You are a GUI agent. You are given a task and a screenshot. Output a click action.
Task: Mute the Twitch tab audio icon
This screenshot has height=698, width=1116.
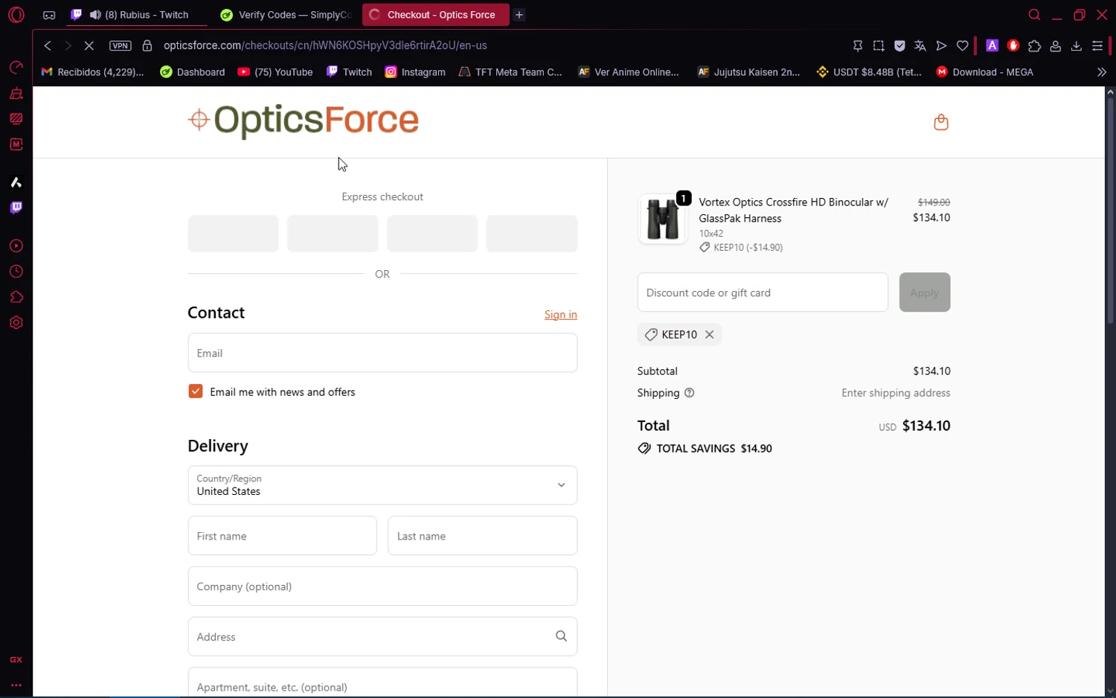[95, 15]
